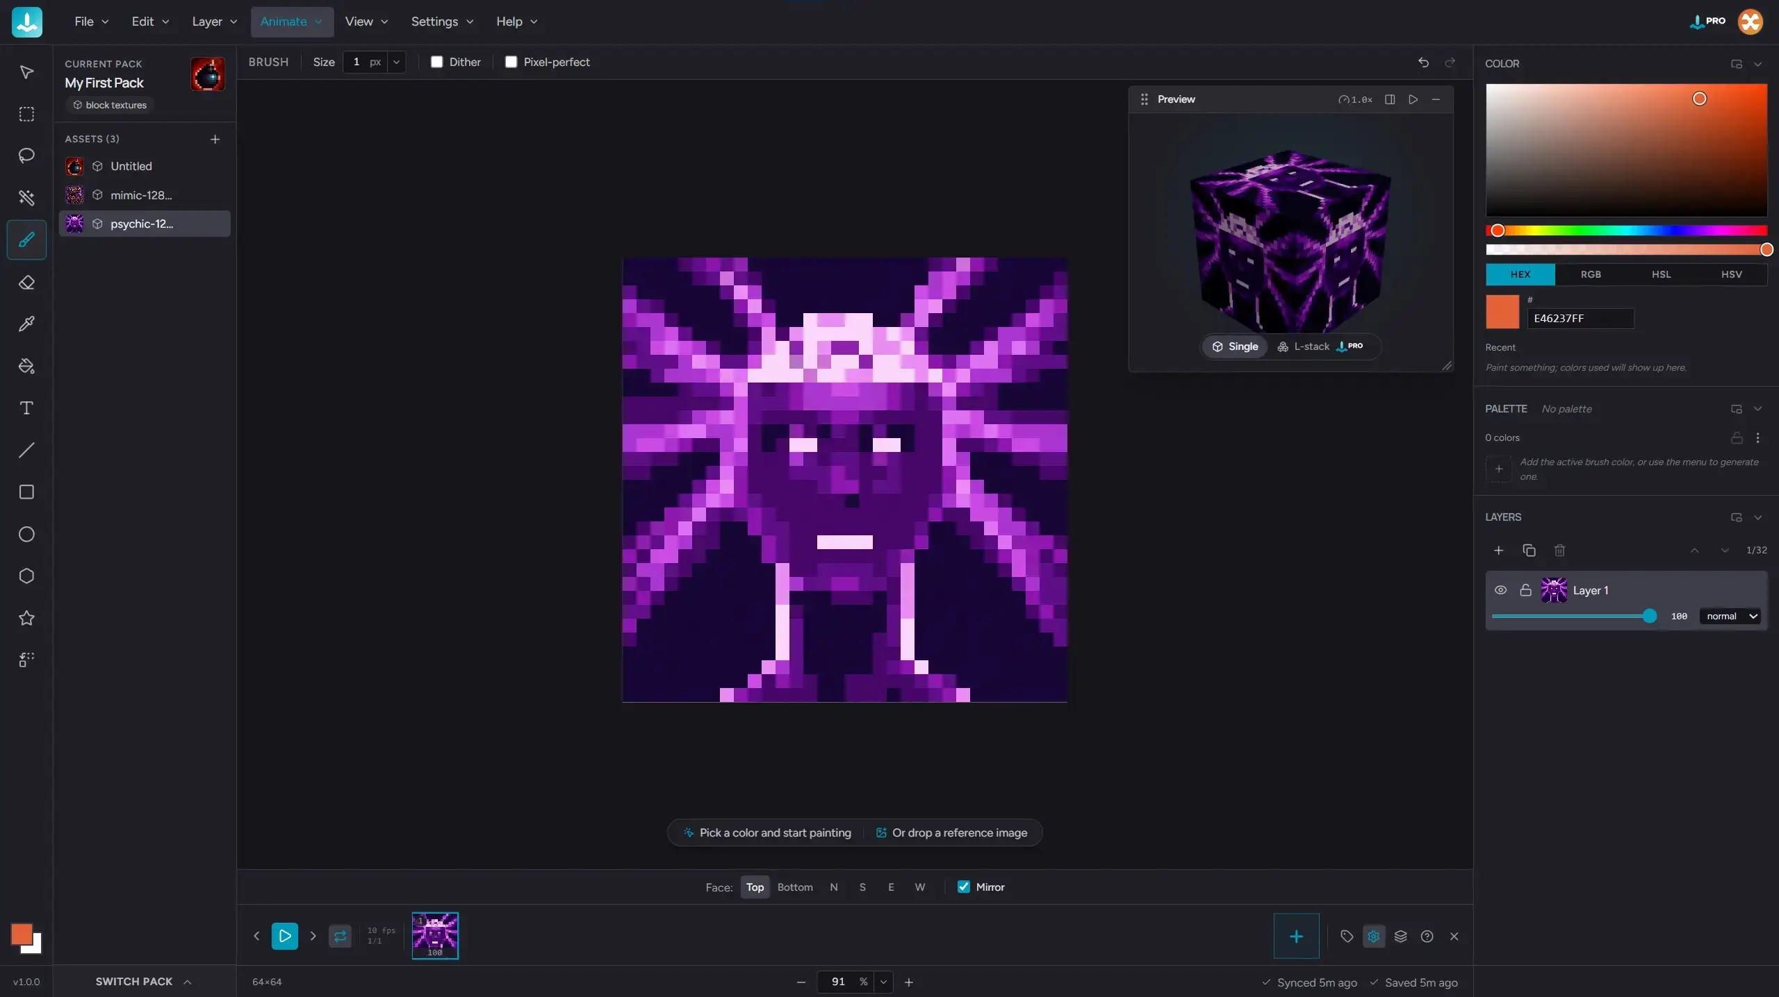
Task: Zoom in with plus button
Action: 908,982
